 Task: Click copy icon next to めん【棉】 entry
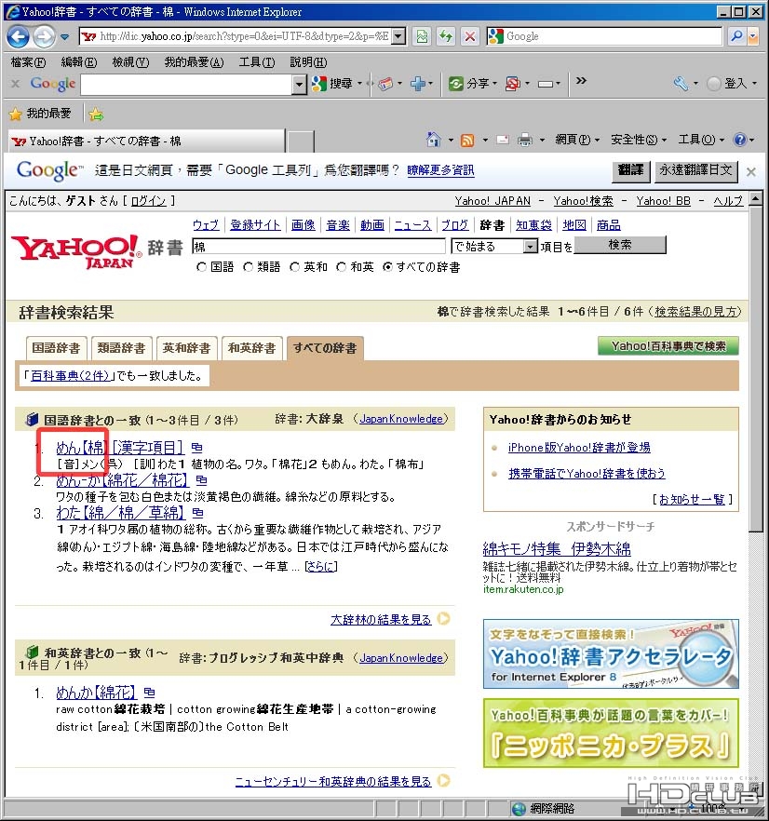196,447
